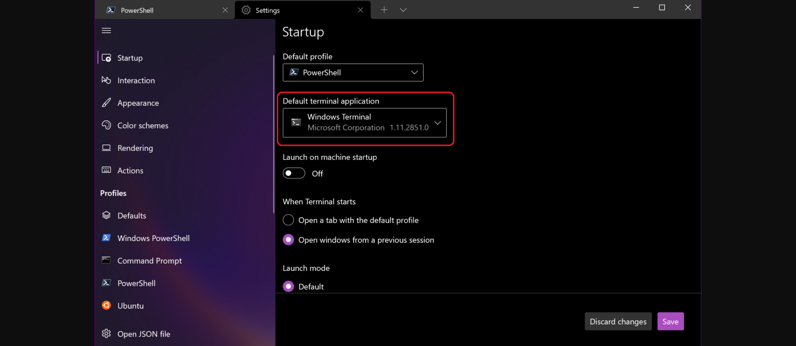Click the new tab plus icon

click(x=384, y=10)
